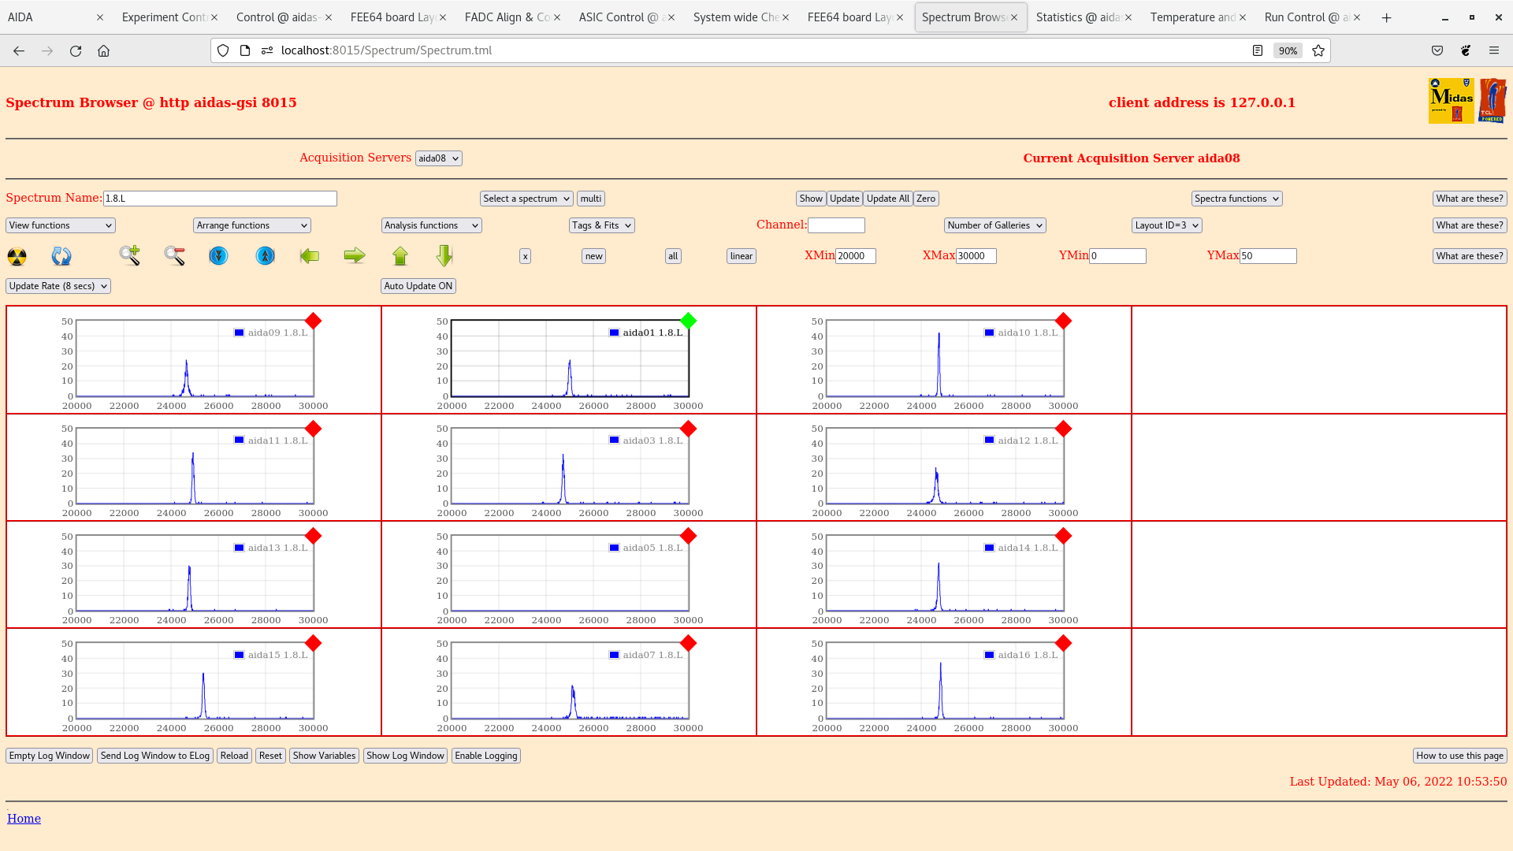Open the Update Rate dropdown
This screenshot has height=851, width=1513.
(x=58, y=286)
